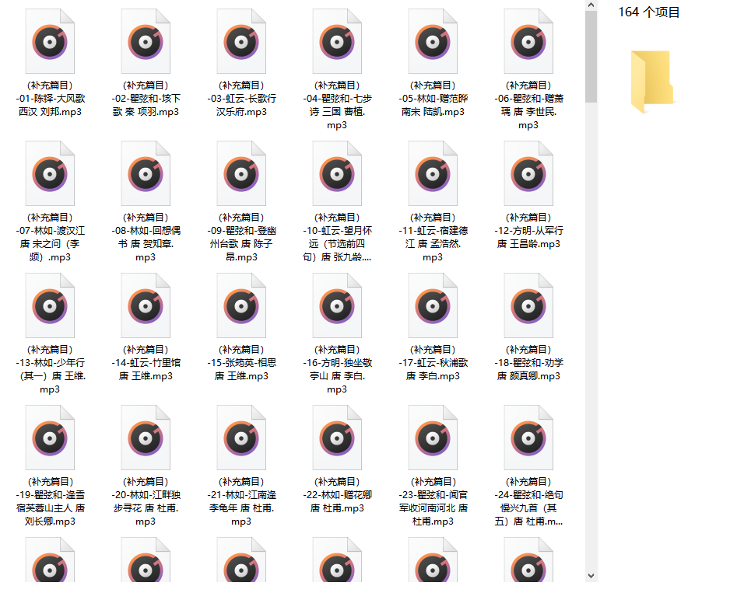Select the 16-方明-独坐敬亭山 mp3 file icon

tap(337, 305)
